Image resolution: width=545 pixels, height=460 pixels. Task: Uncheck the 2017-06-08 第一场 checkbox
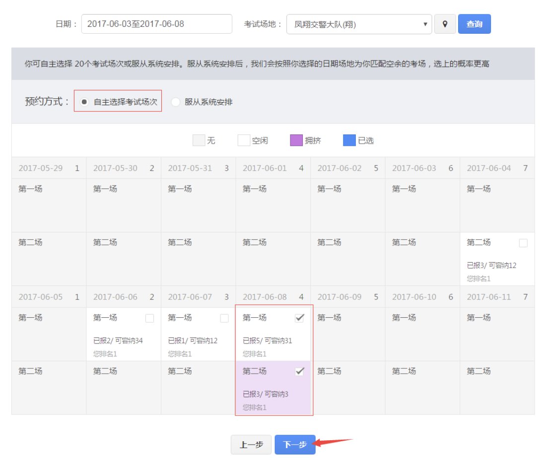[x=299, y=318]
